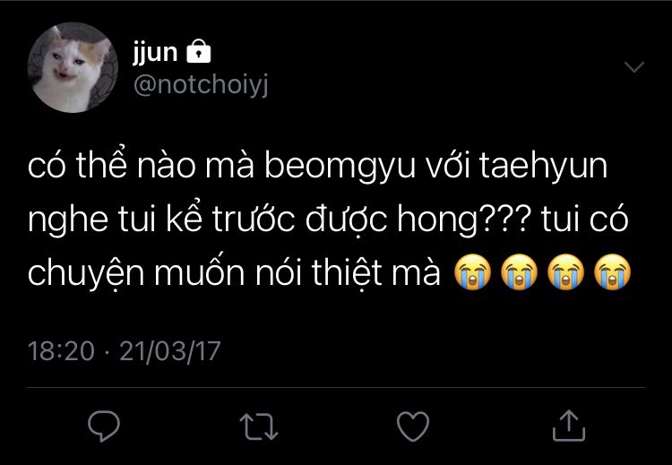Click the third crying emoji
The width and height of the screenshot is (672, 465).
tap(565, 271)
